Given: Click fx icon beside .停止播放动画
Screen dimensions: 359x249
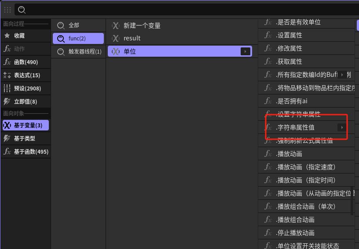Looking at the screenshot, I should click(268, 233).
